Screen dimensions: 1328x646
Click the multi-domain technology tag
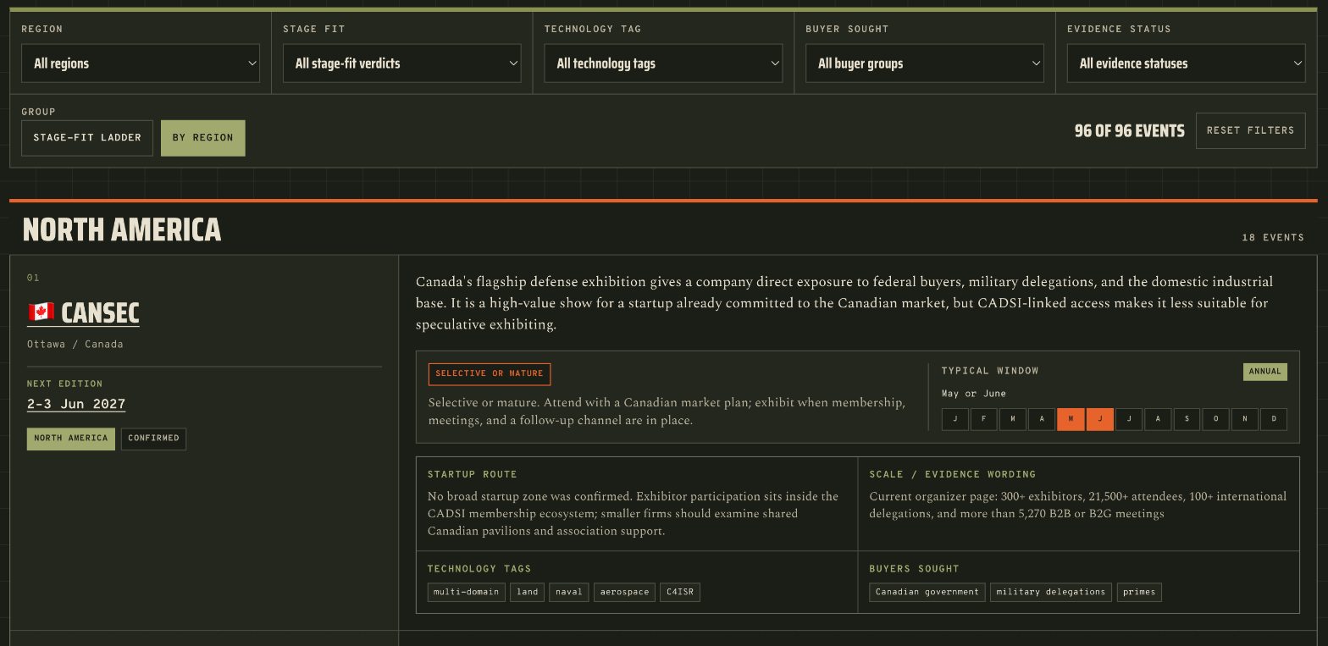(x=467, y=592)
